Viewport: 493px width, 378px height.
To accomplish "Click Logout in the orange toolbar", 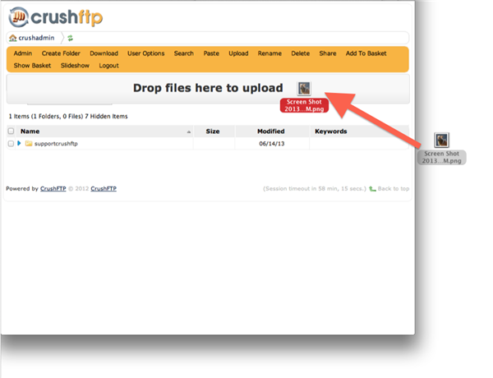I will (x=108, y=66).
